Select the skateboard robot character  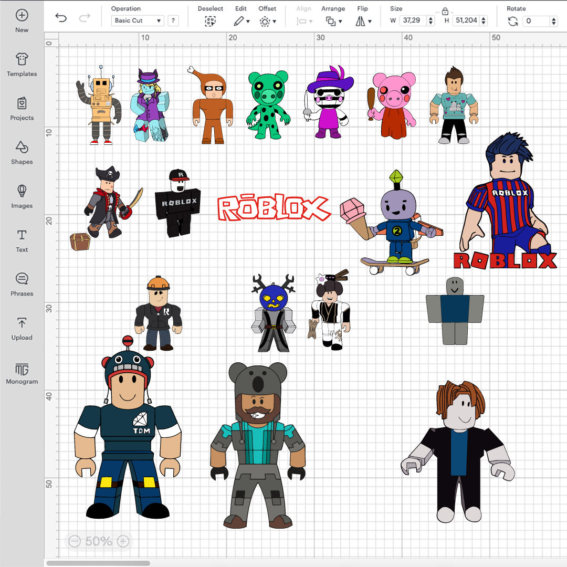(392, 223)
